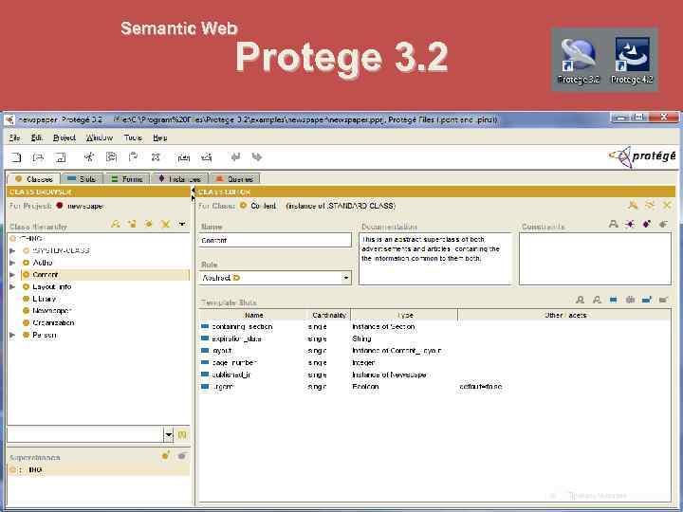Open the Class Hierarchy menu arrow
This screenshot has width=683, height=512.
[x=182, y=224]
